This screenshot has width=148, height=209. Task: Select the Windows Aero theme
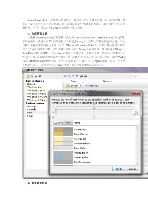[35, 87]
